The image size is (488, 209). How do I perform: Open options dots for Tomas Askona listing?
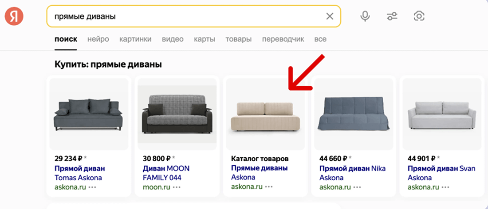pos(92,187)
